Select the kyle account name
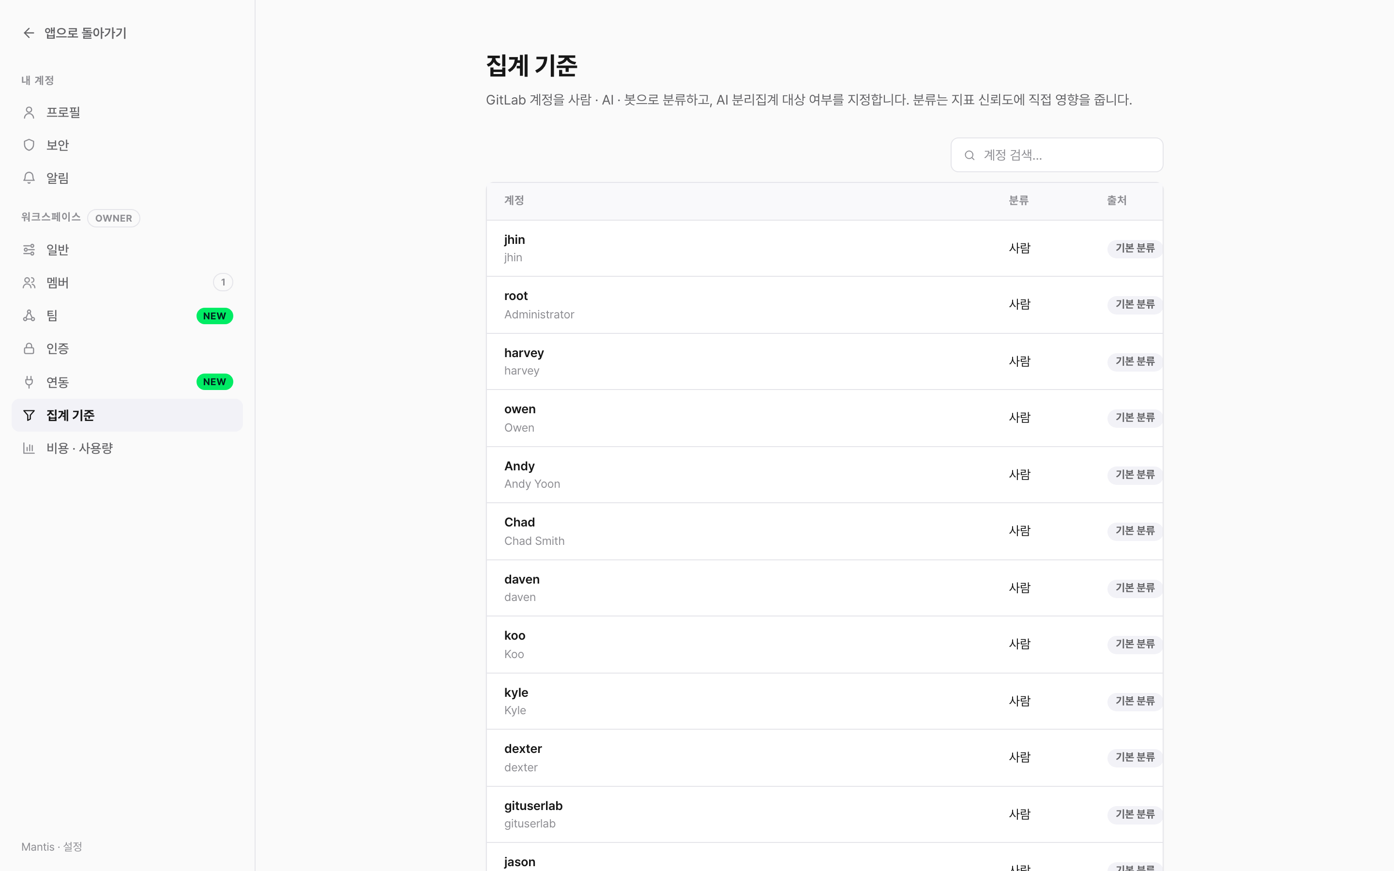 (x=515, y=692)
